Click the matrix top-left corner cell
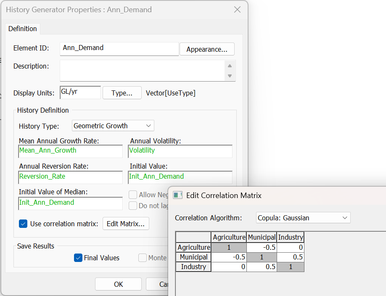This screenshot has width=386, height=296. point(193,237)
